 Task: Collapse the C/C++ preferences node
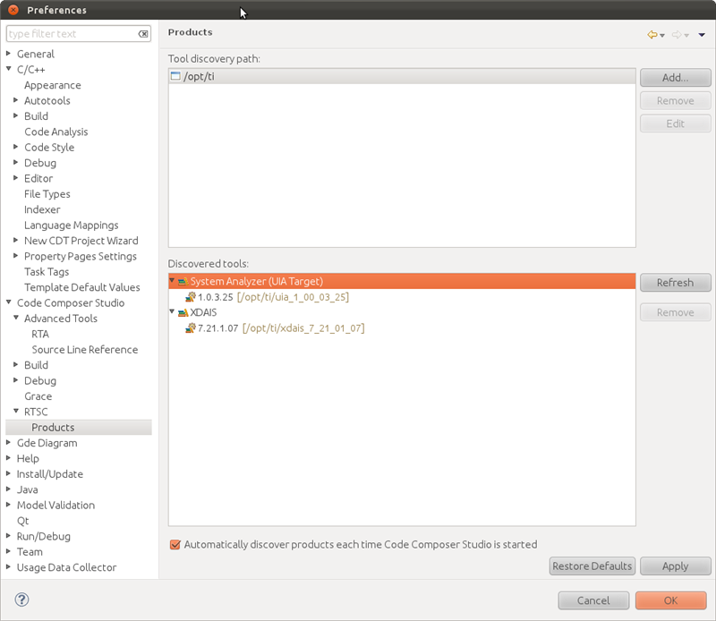coord(8,69)
